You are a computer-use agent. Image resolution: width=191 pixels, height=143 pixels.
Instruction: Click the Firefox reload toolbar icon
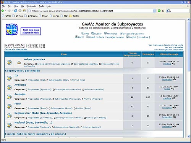tap(16, 11)
